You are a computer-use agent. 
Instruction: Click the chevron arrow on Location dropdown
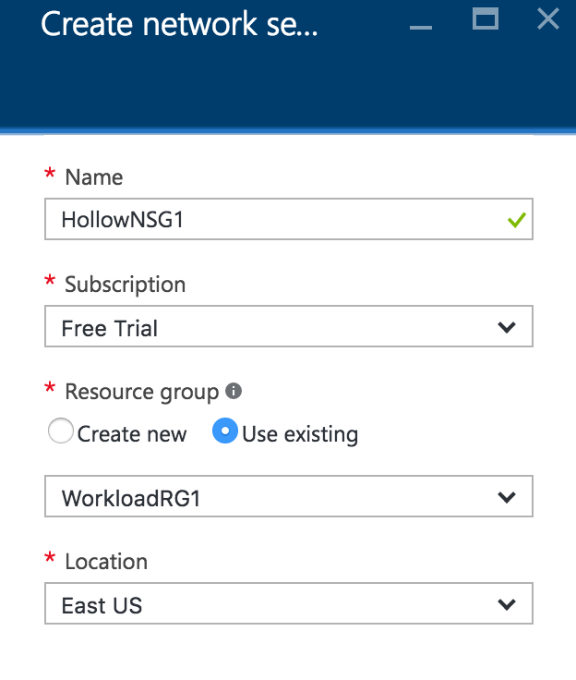pyautogui.click(x=506, y=604)
